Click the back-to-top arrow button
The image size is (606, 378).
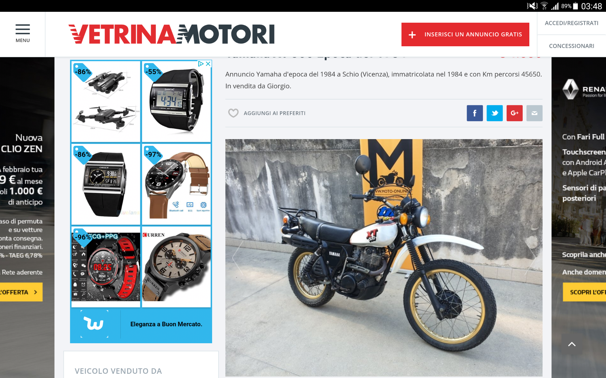[572, 344]
